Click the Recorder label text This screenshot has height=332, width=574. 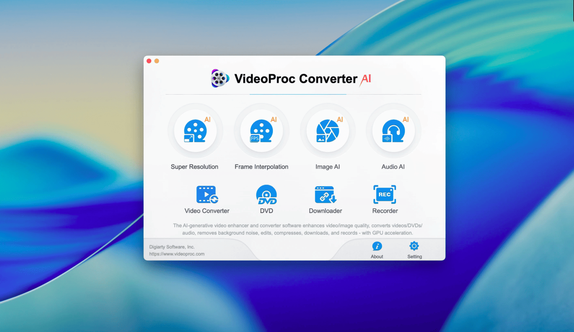(385, 211)
